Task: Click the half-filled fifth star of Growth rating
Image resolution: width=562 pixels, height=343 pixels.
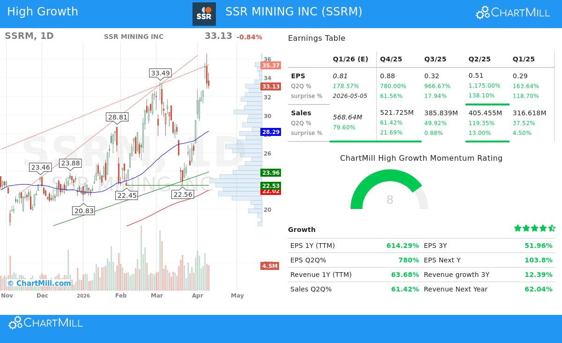Action: click(x=551, y=228)
